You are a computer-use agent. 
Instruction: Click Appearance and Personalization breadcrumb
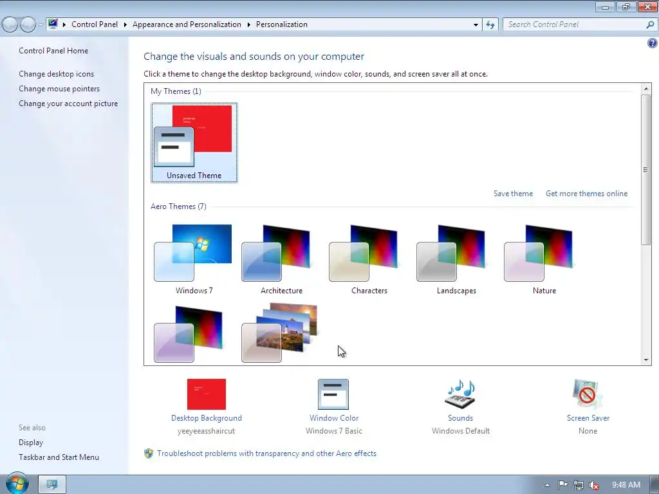[187, 24]
